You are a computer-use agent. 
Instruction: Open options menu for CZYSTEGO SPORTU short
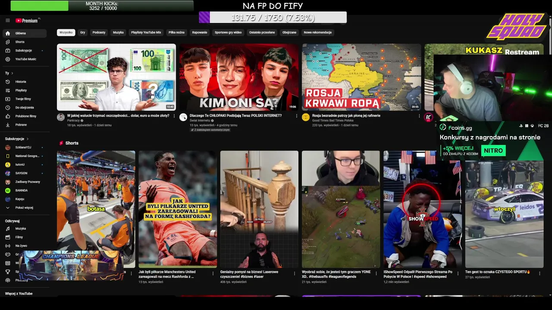pos(539,273)
